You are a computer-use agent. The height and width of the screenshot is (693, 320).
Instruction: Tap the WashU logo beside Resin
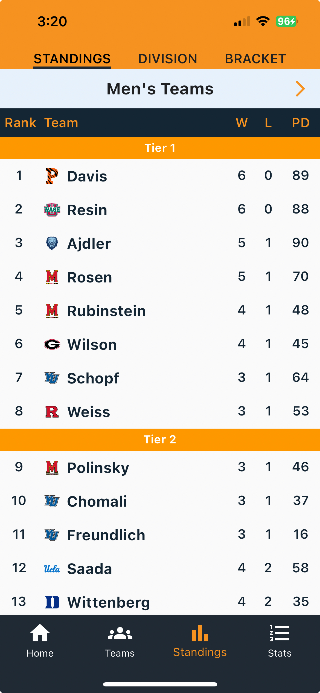[x=52, y=210]
